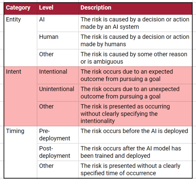The image size is (196, 179).
Task: Select the Unintentional level cell
Action: pos(58,93)
